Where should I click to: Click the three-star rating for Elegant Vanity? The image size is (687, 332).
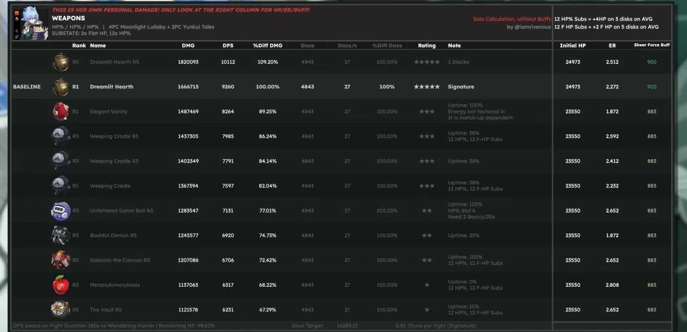[x=427, y=112]
